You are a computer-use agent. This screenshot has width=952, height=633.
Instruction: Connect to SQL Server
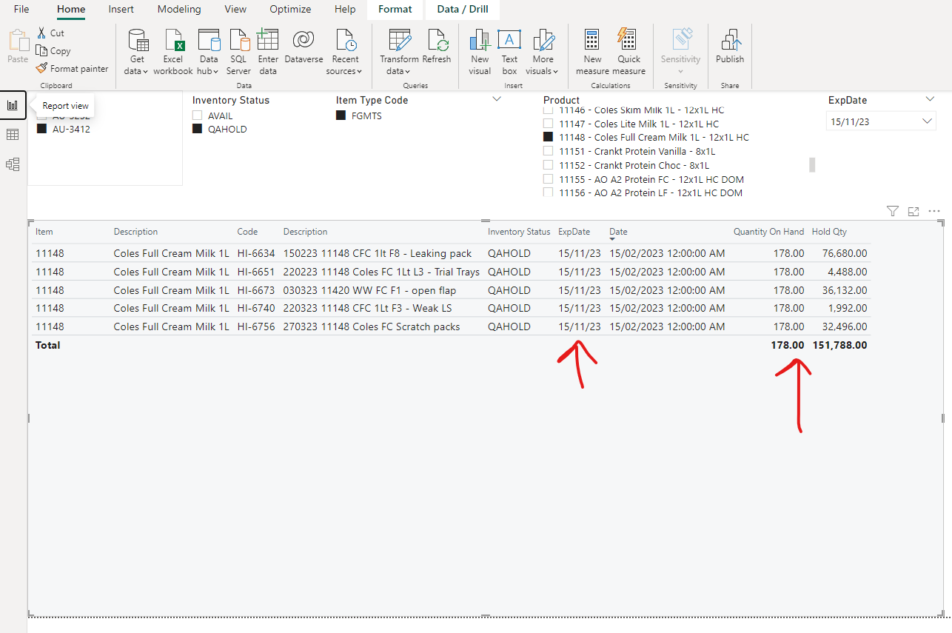pyautogui.click(x=238, y=52)
